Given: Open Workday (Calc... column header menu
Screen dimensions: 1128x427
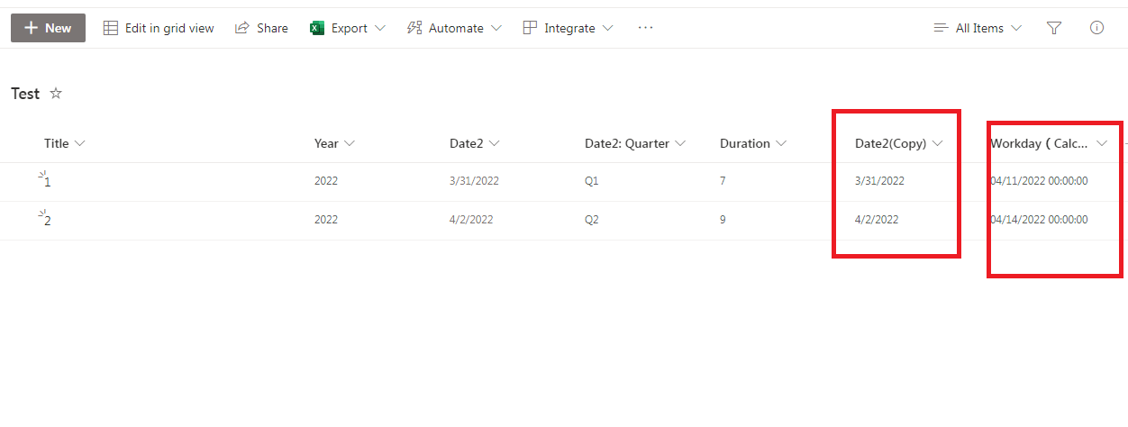Looking at the screenshot, I should 1049,143.
